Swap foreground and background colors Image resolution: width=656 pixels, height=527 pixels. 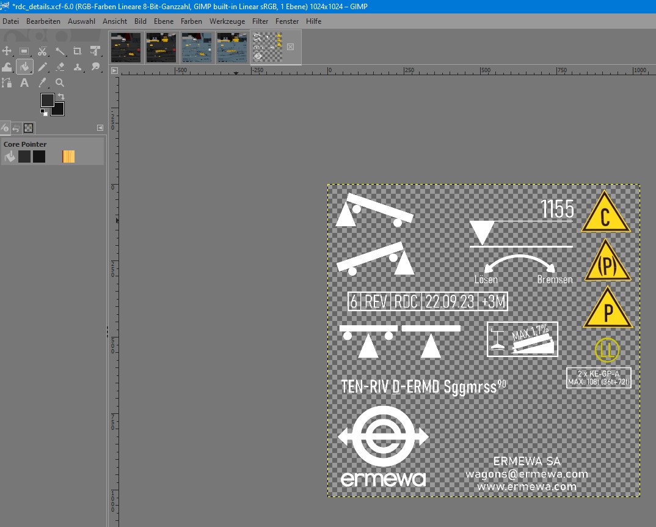click(x=61, y=97)
